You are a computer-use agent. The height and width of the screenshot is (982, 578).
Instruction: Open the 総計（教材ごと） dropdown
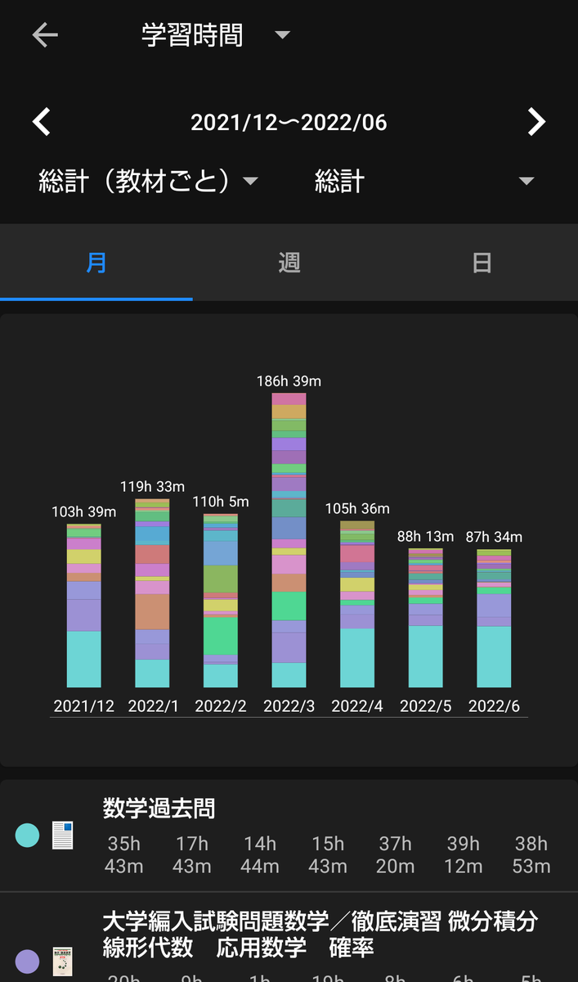click(x=149, y=181)
